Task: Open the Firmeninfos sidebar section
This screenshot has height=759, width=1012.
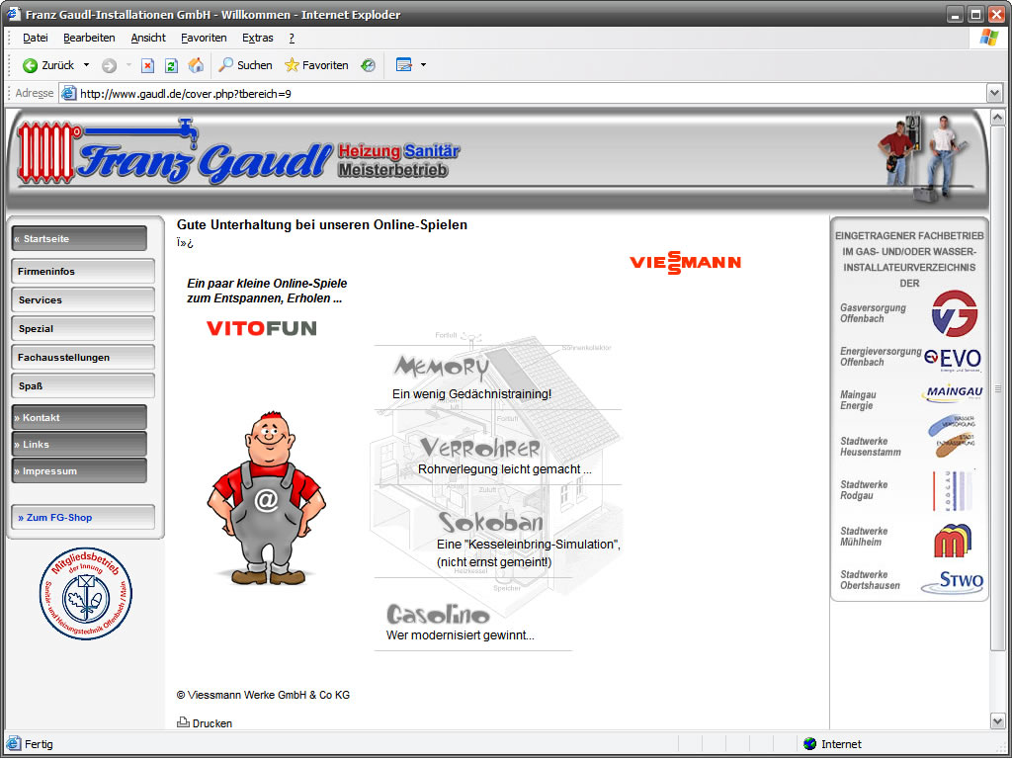Action: click(83, 271)
